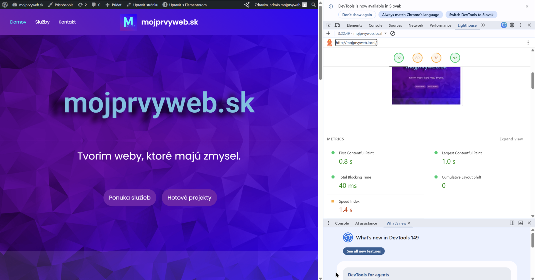Open the Network tab
This screenshot has width=535, height=280.
[x=416, y=25]
